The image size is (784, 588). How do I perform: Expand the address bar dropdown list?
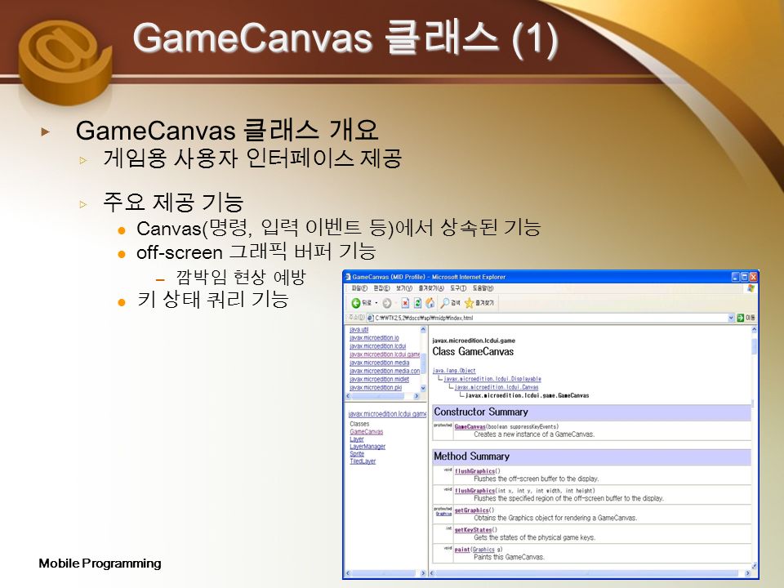731,318
